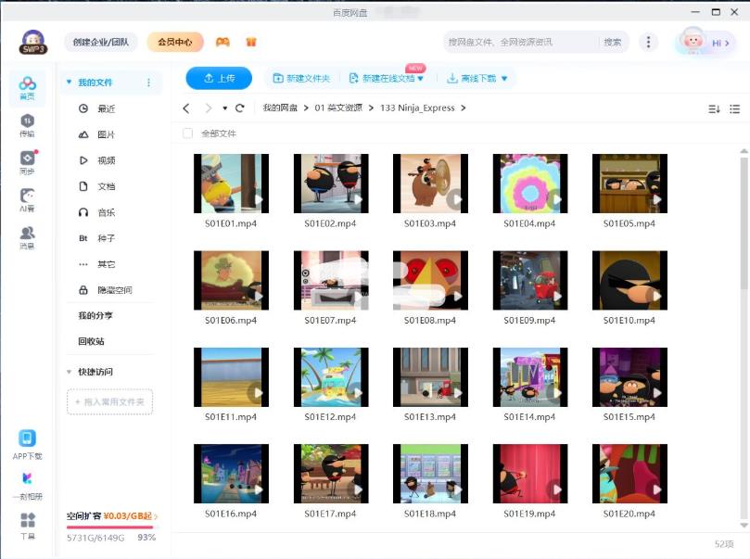Maximize the 百度网盘 window
750x559 pixels.
[716, 12]
